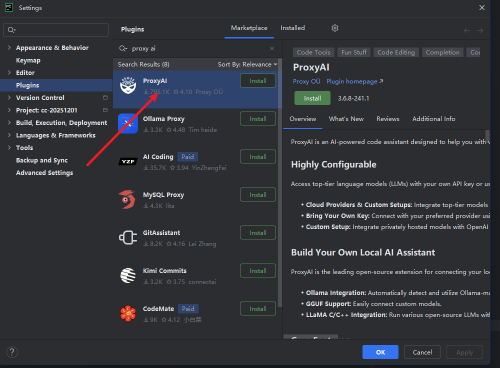Switch to the Installed tab
This screenshot has width=500, height=368.
[x=292, y=28]
